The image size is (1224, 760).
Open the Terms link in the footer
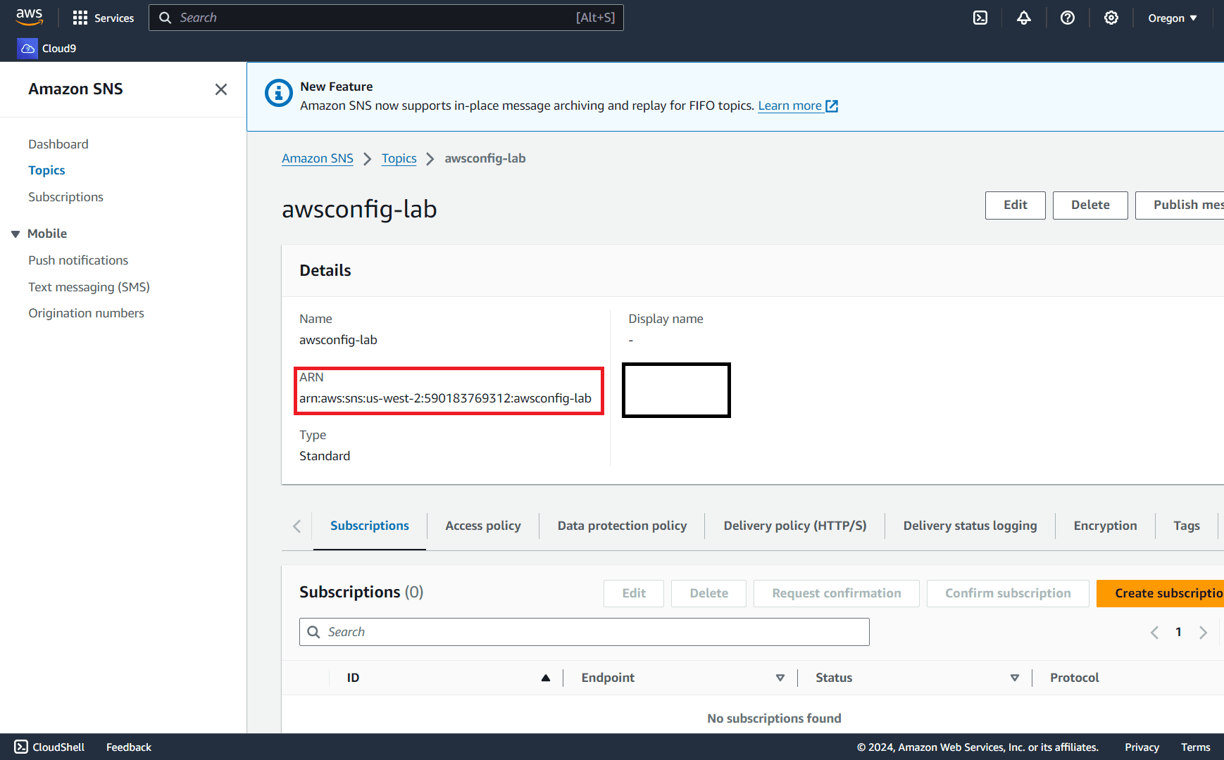click(x=1195, y=747)
